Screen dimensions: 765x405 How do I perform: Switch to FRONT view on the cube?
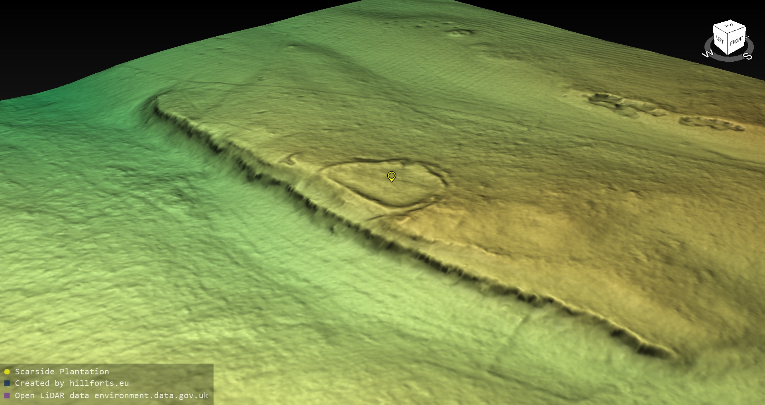point(737,41)
